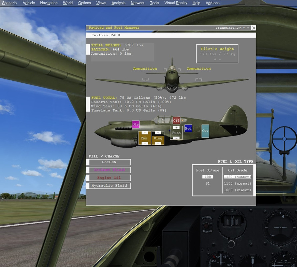
Task: Click the 170 lbs / 77 kg pilot weight value
Action: pyautogui.click(x=217, y=54)
